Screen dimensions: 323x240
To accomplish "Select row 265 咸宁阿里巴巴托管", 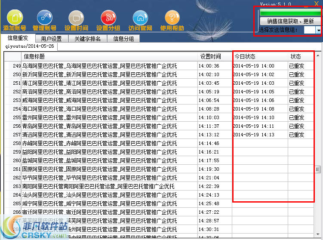I will tap(159, 203).
